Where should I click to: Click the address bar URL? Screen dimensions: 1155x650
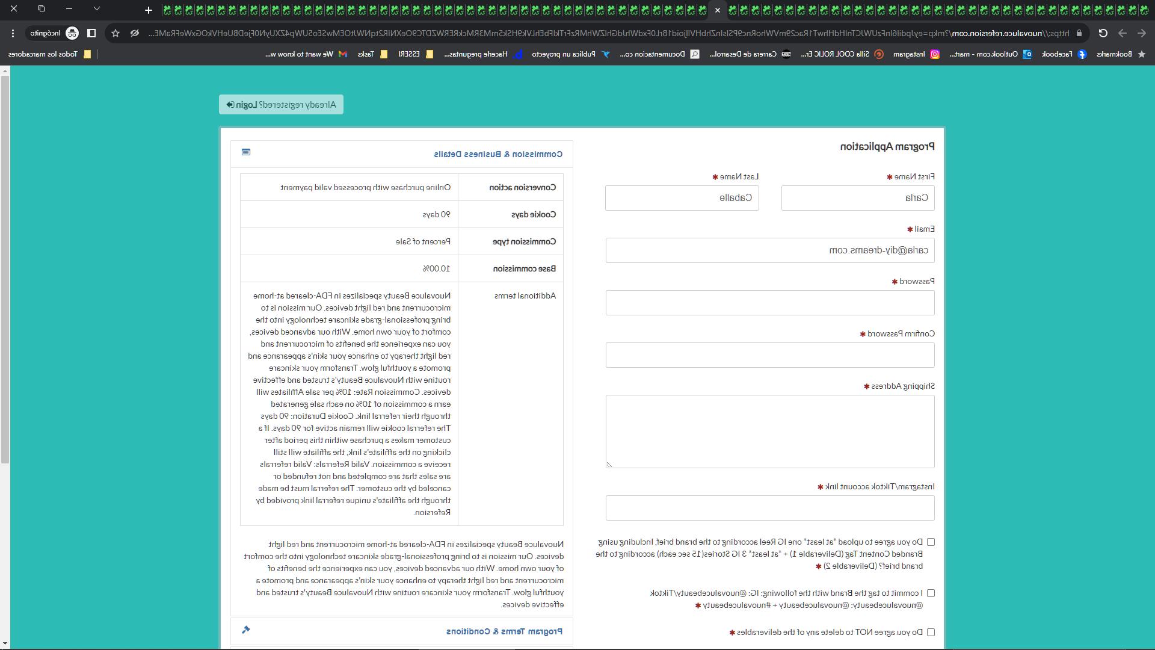click(x=609, y=33)
